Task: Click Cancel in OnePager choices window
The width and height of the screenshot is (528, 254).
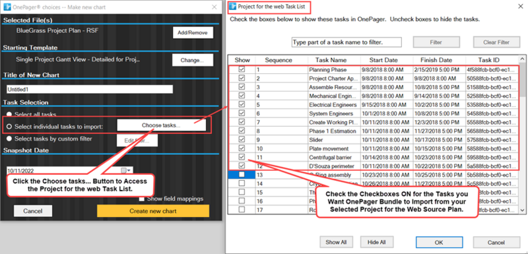Action: 33,211
